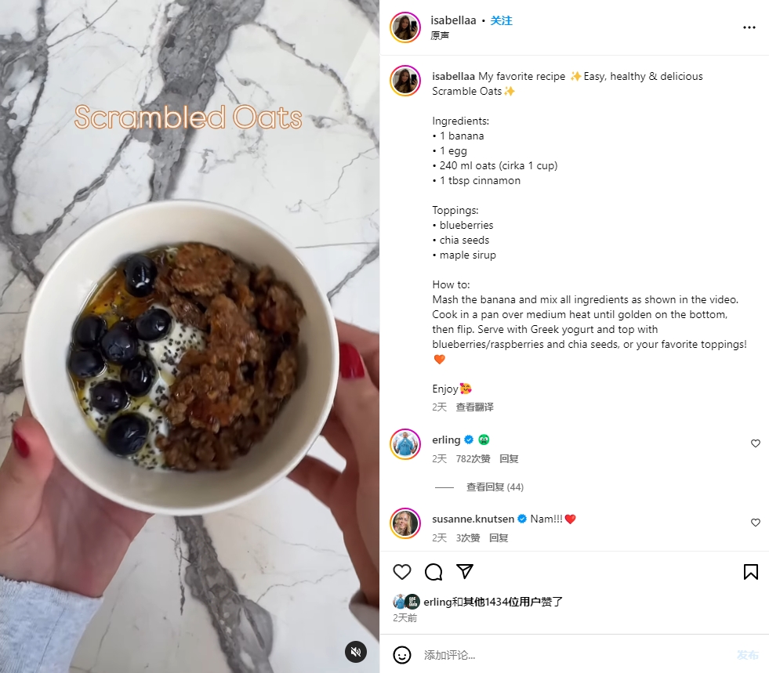
Task: Show caption translation (查看翻译)
Action: (474, 407)
